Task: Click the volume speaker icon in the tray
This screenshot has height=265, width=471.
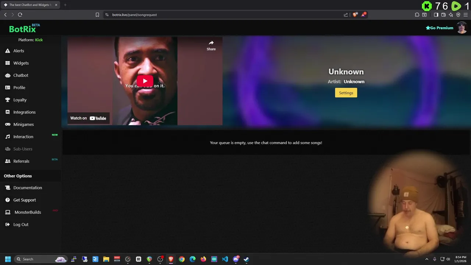Action: coord(448,259)
